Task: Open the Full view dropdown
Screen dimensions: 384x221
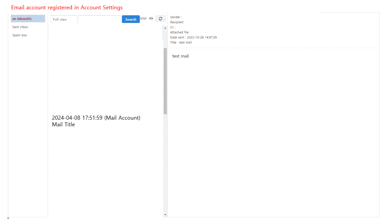Action: [63, 19]
